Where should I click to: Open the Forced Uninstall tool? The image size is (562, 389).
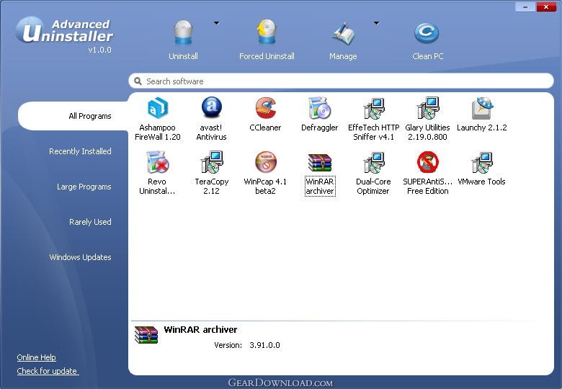[x=267, y=32]
